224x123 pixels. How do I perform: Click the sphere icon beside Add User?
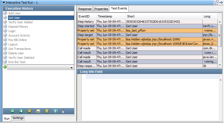point(6,13)
